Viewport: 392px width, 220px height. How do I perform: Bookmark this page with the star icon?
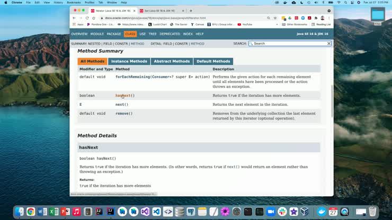275,18
